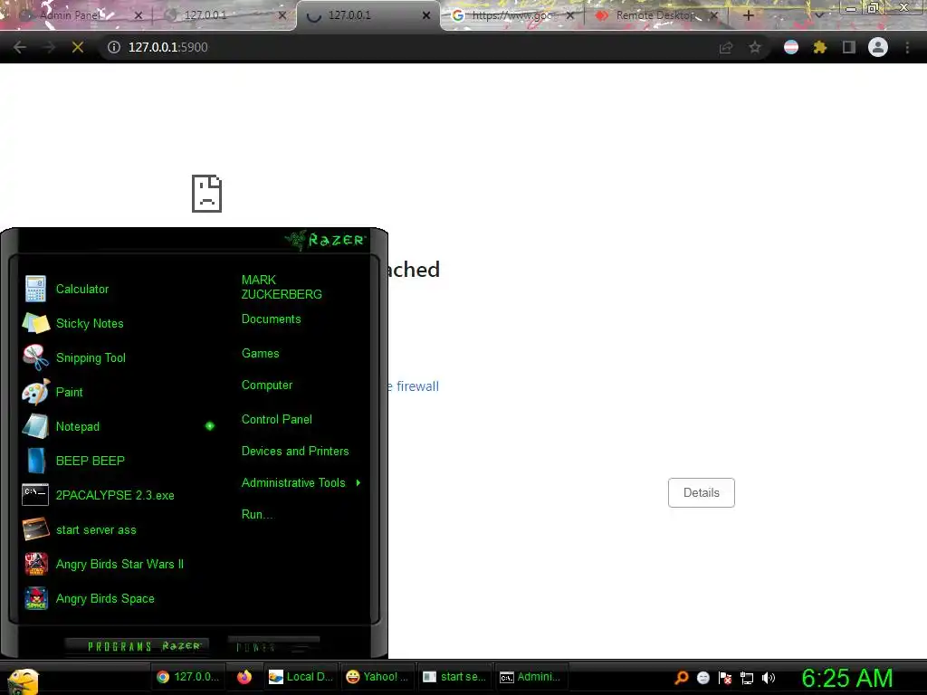Screen dimensions: 927x695
Task: Click the orange magnifier tray icon
Action: click(x=681, y=677)
